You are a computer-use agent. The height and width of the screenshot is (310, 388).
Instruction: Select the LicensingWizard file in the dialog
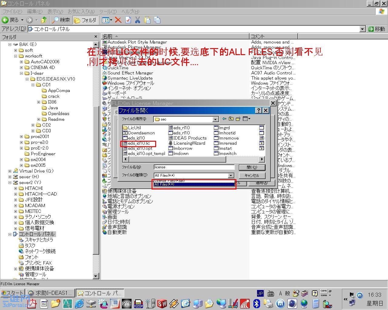pyautogui.click(x=187, y=143)
